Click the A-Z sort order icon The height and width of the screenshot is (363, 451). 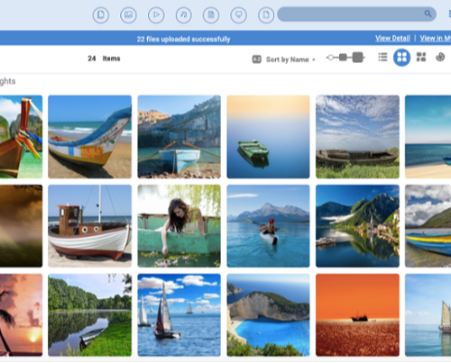pos(256,59)
